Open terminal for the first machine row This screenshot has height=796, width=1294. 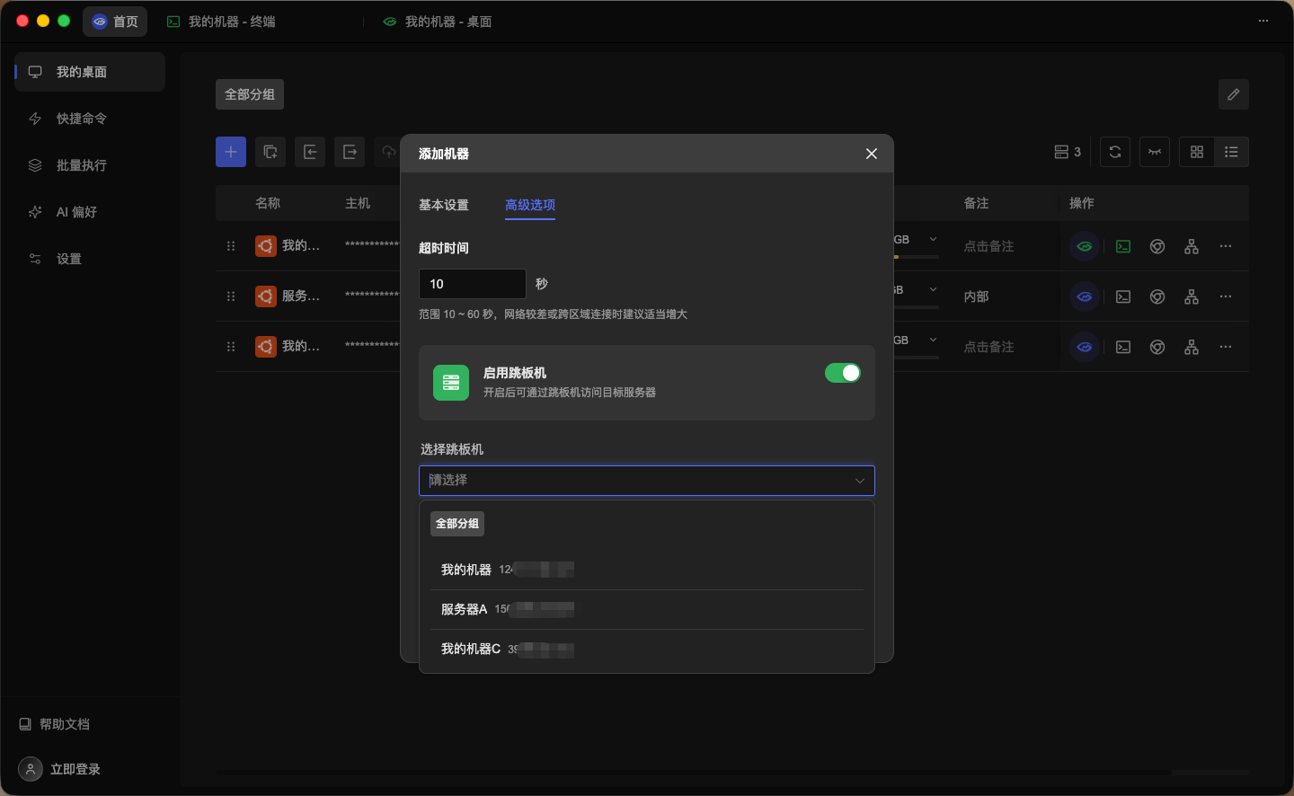coord(1123,246)
